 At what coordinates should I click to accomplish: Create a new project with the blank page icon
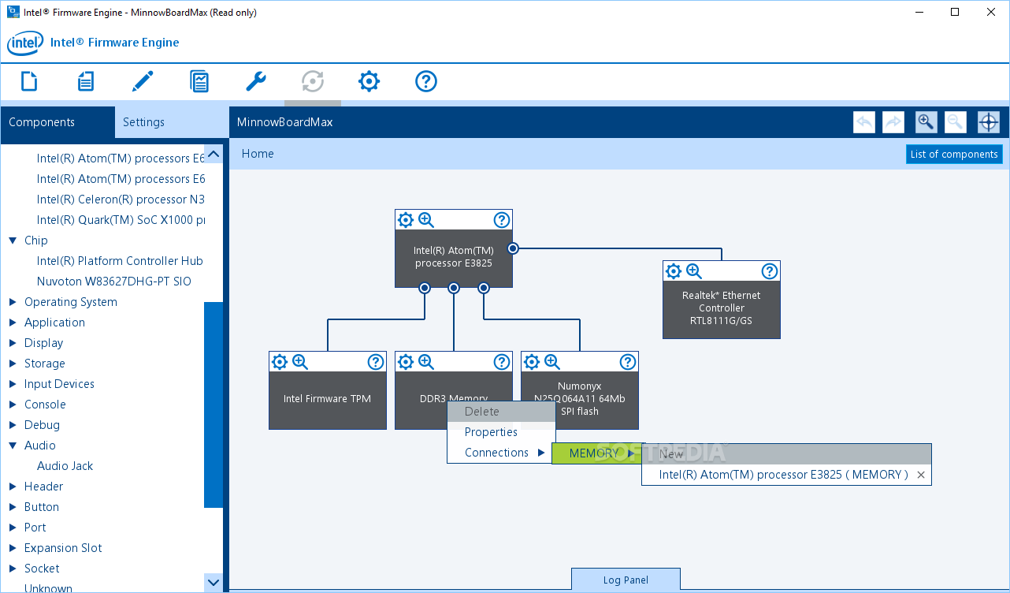(29, 81)
